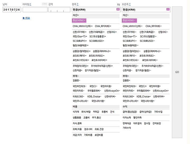Expand the 메모 section
Viewport: 190px width, 144px height.
[x=26, y=18]
